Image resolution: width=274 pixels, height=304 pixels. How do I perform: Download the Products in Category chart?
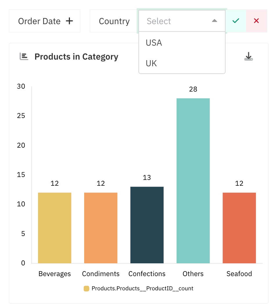click(x=248, y=56)
